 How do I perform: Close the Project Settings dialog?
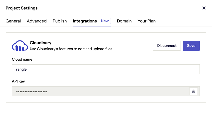(x=204, y=8)
